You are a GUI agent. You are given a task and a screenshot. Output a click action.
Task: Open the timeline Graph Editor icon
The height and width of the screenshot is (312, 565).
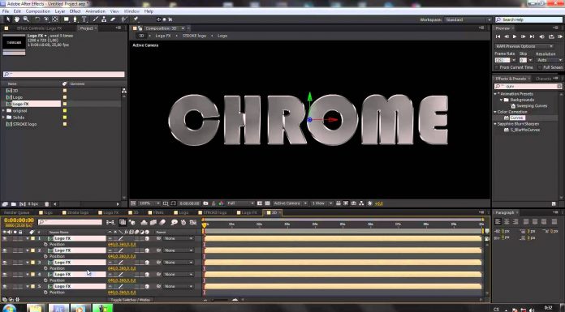[x=192, y=222]
